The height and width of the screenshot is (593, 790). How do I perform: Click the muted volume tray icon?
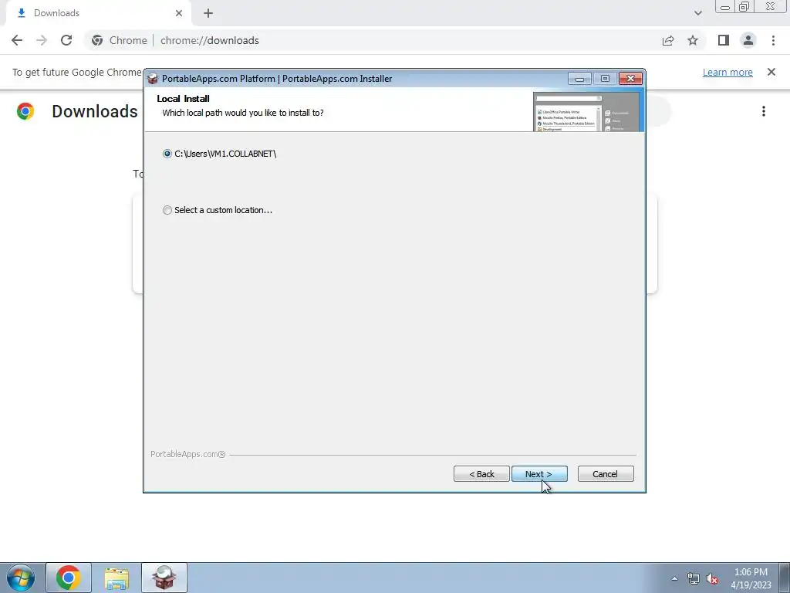(x=712, y=578)
